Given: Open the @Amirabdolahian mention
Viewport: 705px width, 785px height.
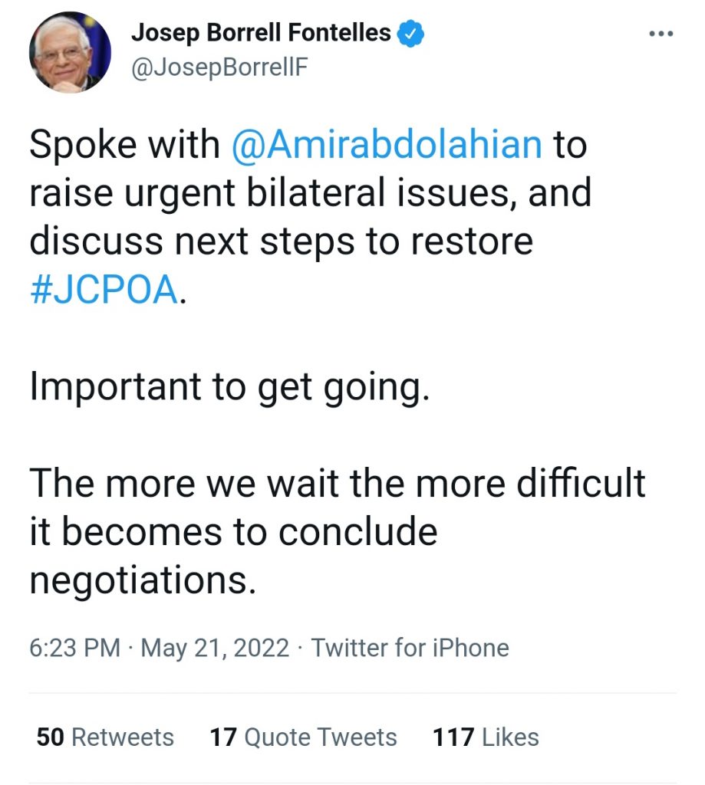Looking at the screenshot, I should tap(387, 146).
